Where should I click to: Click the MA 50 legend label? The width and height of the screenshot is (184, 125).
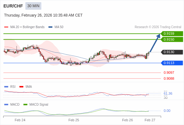[x=59, y=27]
